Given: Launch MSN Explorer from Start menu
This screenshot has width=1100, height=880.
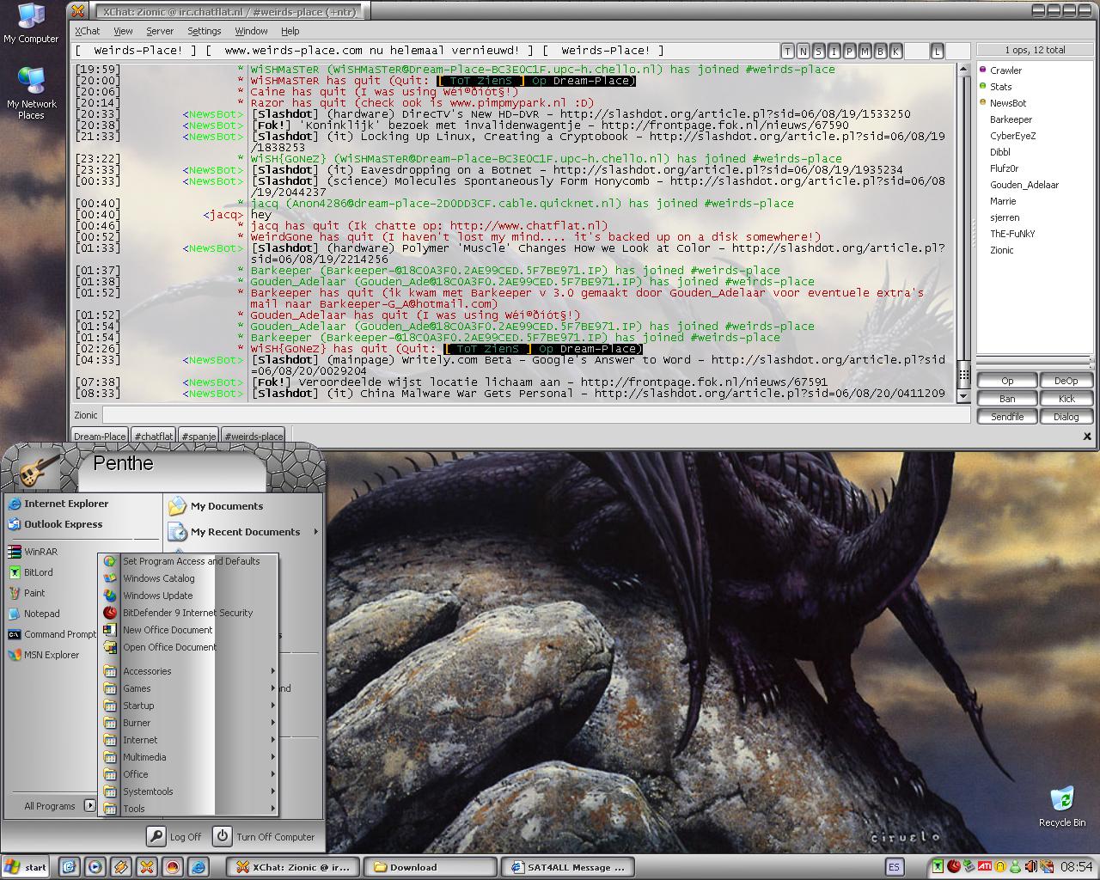Looking at the screenshot, I should (x=44, y=655).
